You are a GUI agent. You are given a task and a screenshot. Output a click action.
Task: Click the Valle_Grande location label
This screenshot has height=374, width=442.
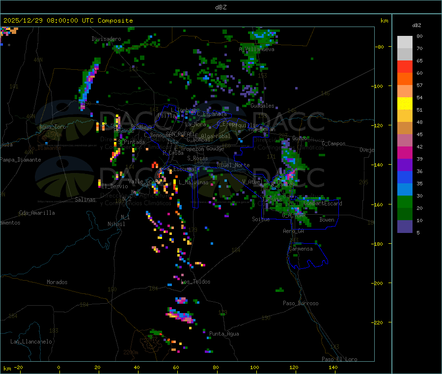146,181
